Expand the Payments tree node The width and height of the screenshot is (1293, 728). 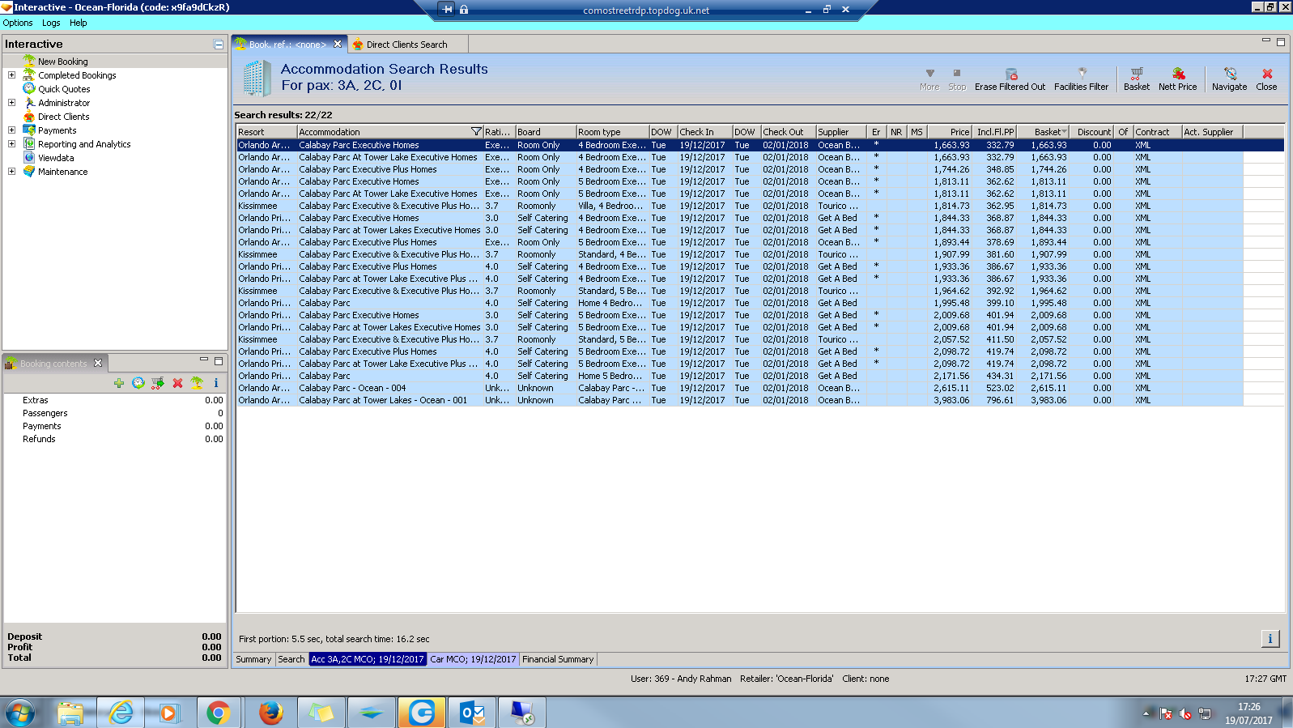(11, 130)
